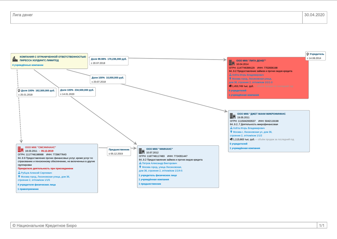
Task: Click the map pin icon in СМСФИНАНС card
Action: pyautogui.click(x=19, y=177)
